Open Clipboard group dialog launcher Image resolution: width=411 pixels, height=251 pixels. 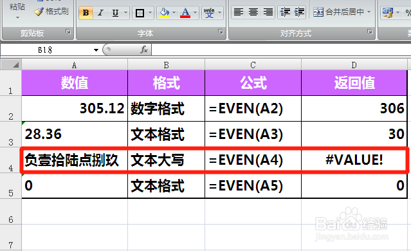(68, 32)
